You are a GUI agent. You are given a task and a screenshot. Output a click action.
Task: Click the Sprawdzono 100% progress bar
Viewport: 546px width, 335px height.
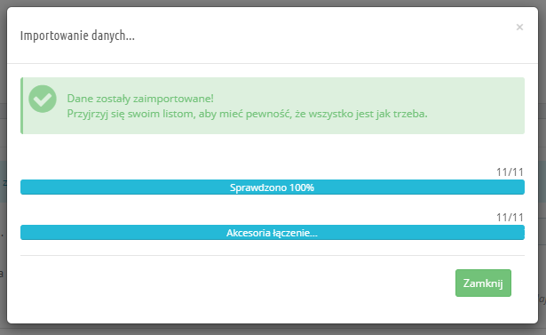[273, 187]
